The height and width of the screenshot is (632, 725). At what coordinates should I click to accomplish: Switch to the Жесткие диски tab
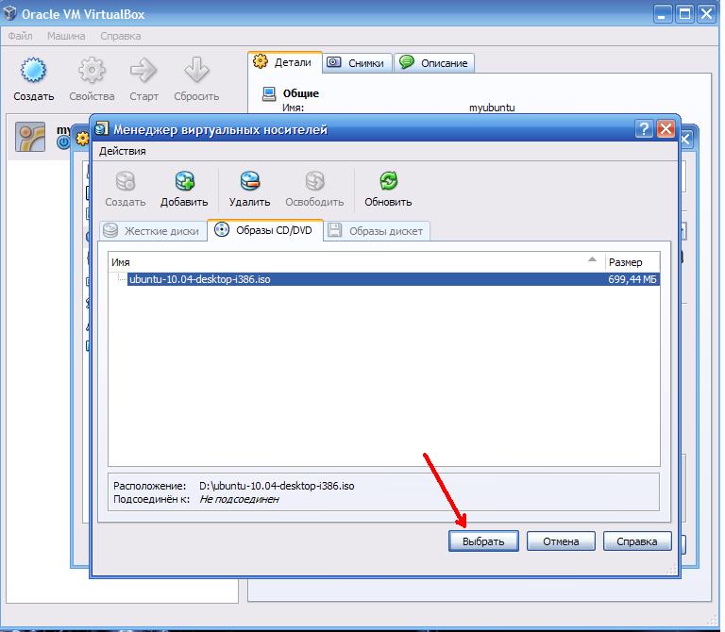tap(152, 230)
